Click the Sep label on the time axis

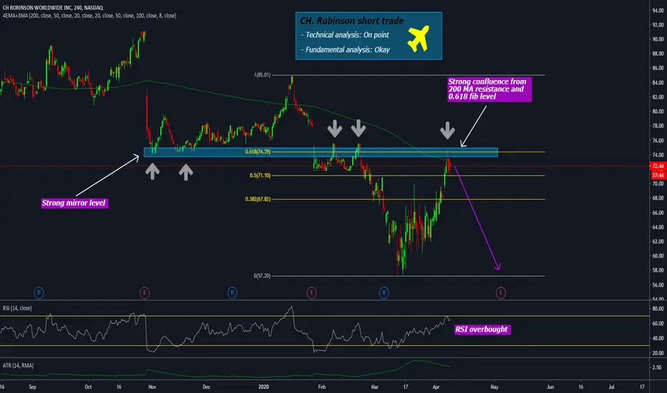(32, 387)
